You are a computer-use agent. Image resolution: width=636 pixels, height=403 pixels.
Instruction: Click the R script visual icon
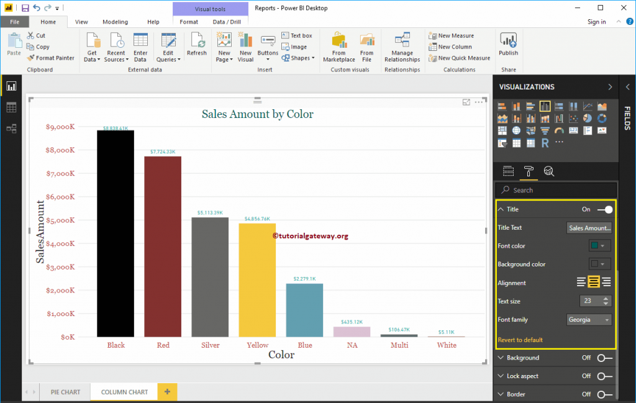click(x=545, y=142)
